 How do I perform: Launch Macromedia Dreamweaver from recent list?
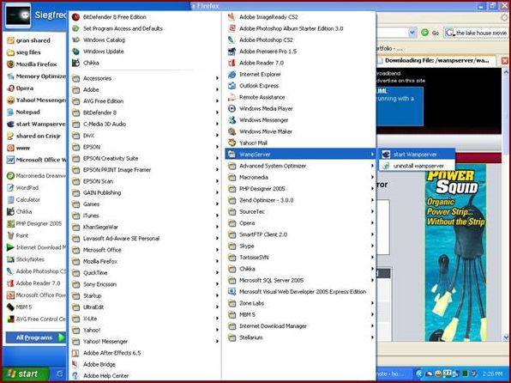click(36, 176)
